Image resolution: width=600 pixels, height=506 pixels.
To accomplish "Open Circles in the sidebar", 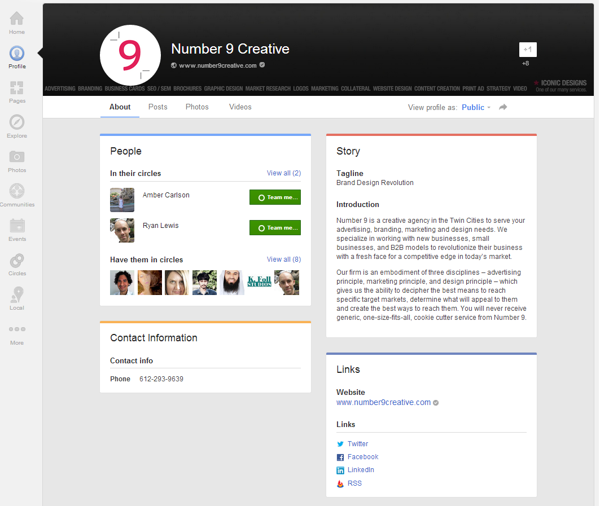I will (x=17, y=265).
